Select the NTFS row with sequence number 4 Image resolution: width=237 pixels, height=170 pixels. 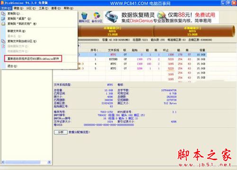click(142, 64)
